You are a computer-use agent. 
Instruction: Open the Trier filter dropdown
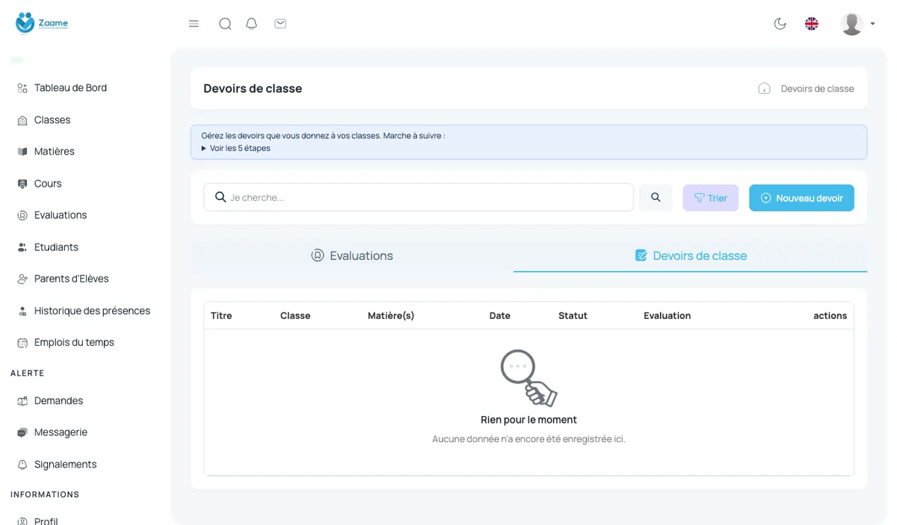711,198
